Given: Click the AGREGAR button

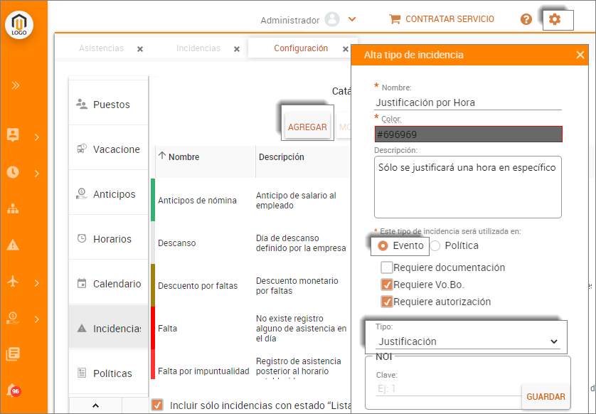Looking at the screenshot, I should (x=307, y=127).
